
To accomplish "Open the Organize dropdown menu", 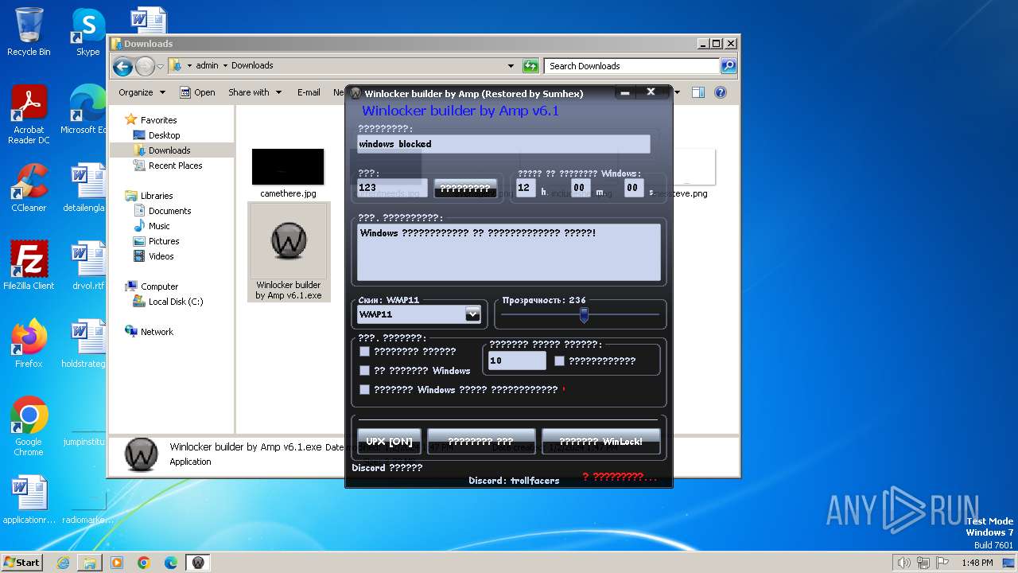I will point(142,92).
